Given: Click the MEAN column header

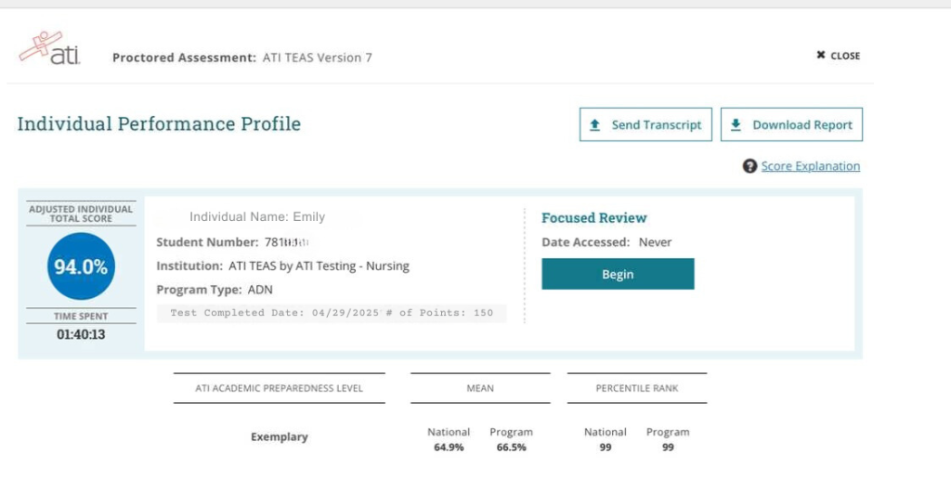Looking at the screenshot, I should click(x=480, y=388).
